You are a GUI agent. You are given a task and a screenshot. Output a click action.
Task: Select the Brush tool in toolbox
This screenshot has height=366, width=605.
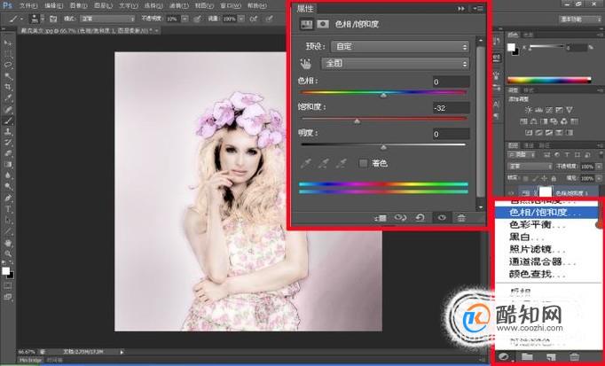(x=8, y=121)
